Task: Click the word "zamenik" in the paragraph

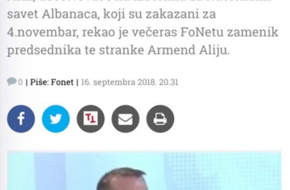Action: pos(253,32)
